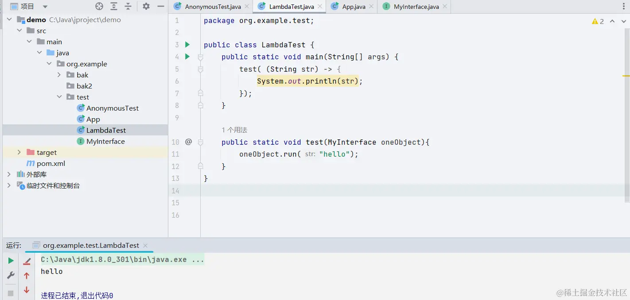
Task: Fold main method at line 4 marker
Action: (200, 57)
